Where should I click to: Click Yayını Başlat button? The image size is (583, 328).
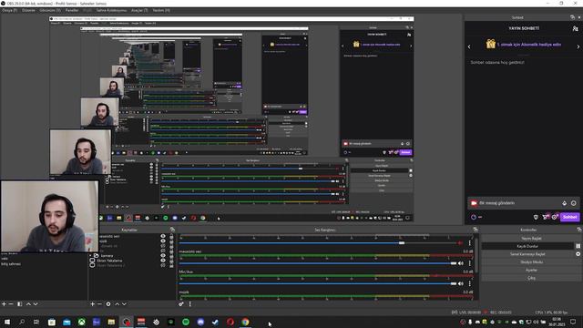point(531,238)
